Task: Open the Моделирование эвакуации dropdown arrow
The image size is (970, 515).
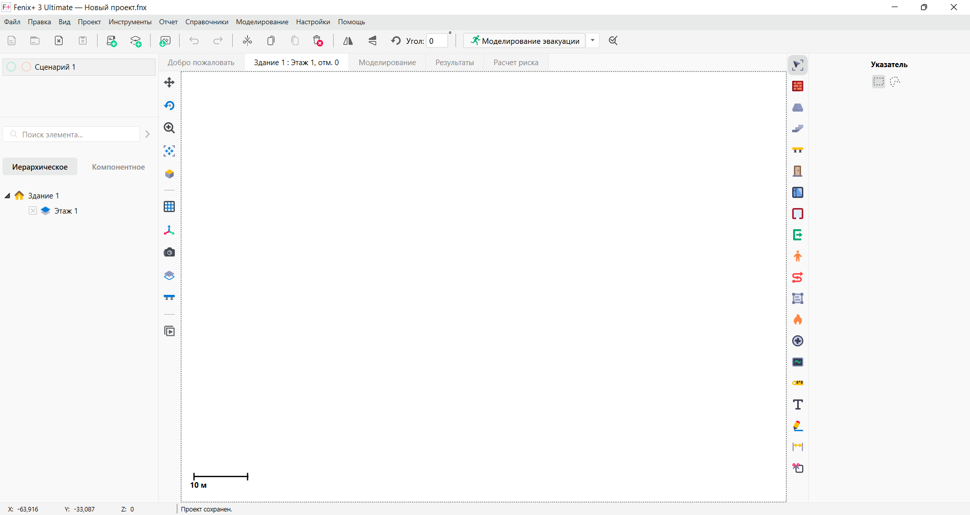Action: [593, 41]
